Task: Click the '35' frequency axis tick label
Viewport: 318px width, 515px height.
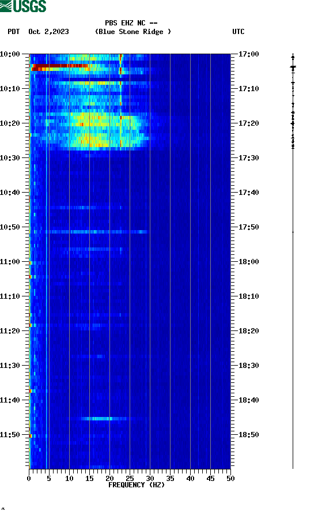Action: (170, 479)
